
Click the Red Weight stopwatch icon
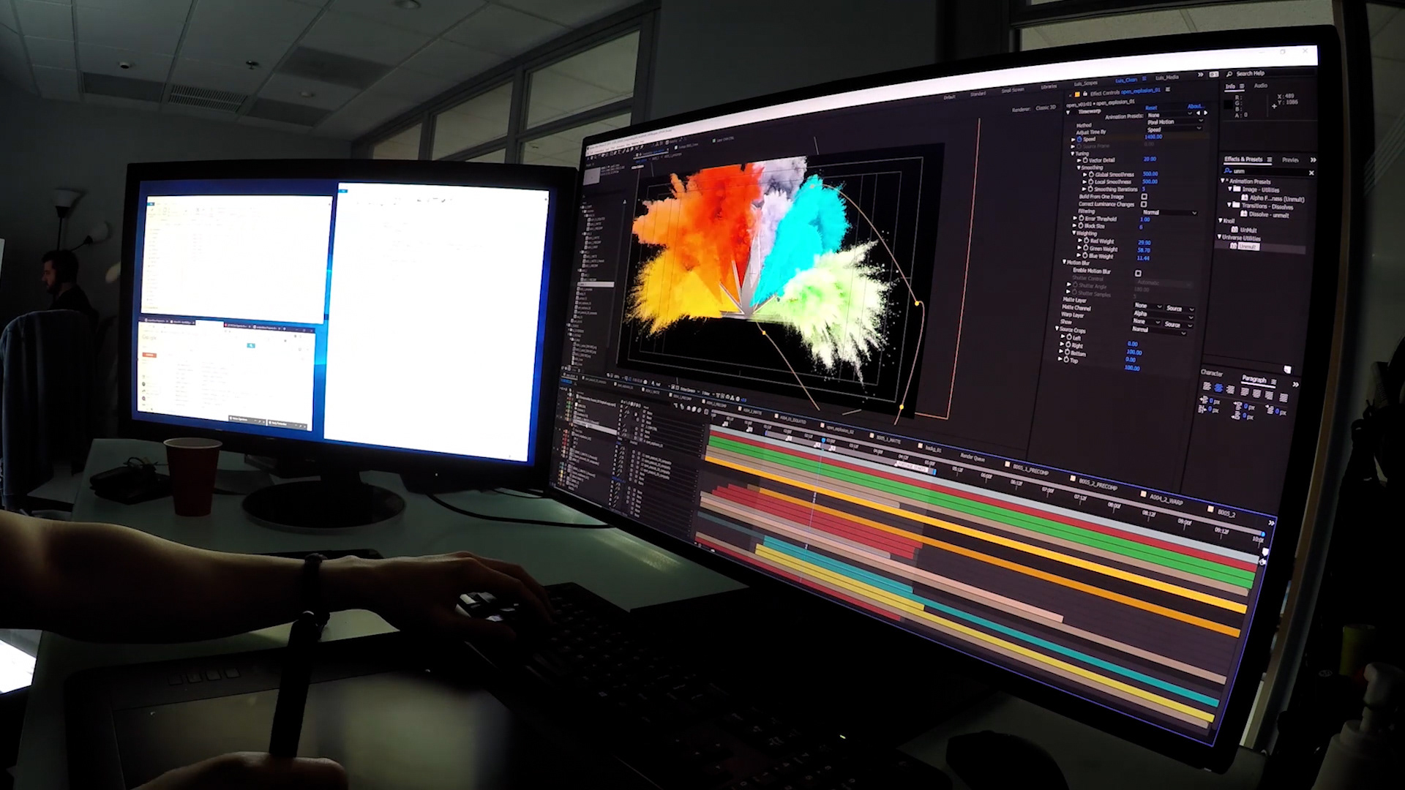pyautogui.click(x=1086, y=241)
